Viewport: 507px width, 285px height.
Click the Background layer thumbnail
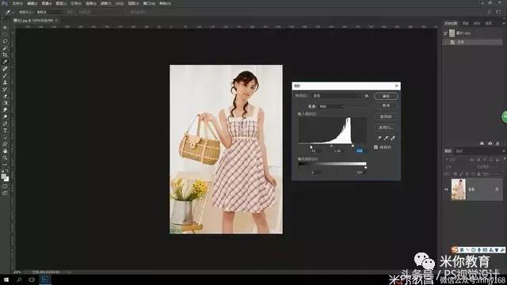459,189
